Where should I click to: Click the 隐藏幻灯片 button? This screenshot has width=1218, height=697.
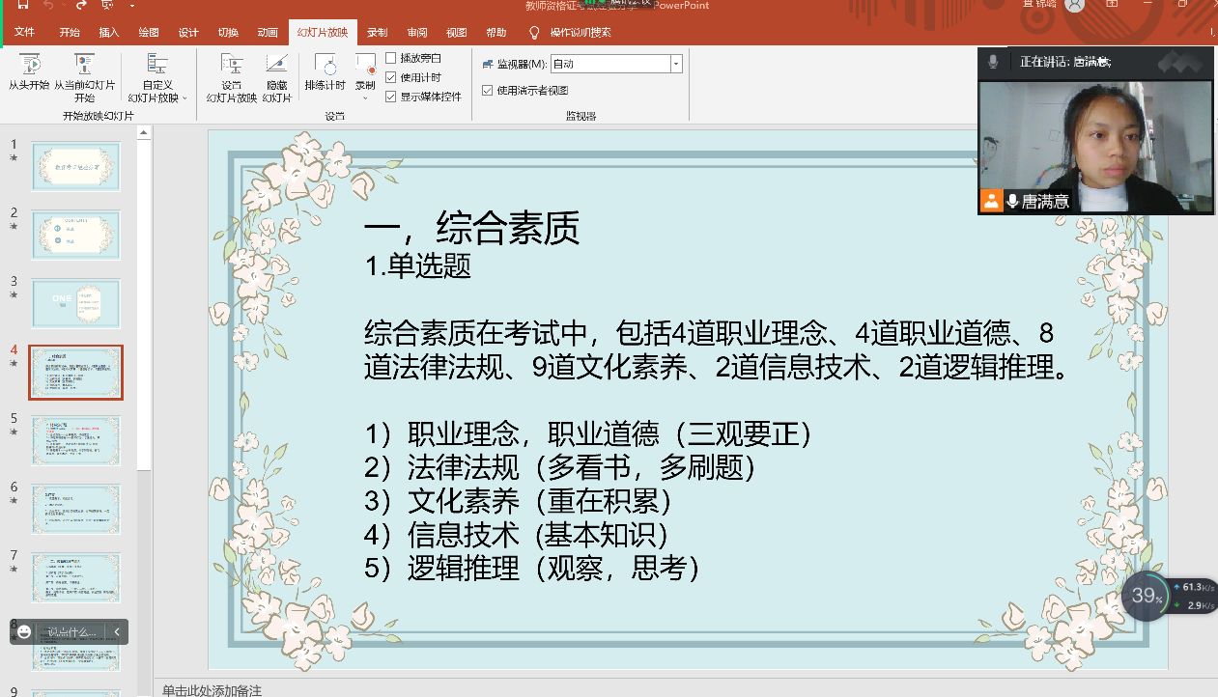point(277,77)
